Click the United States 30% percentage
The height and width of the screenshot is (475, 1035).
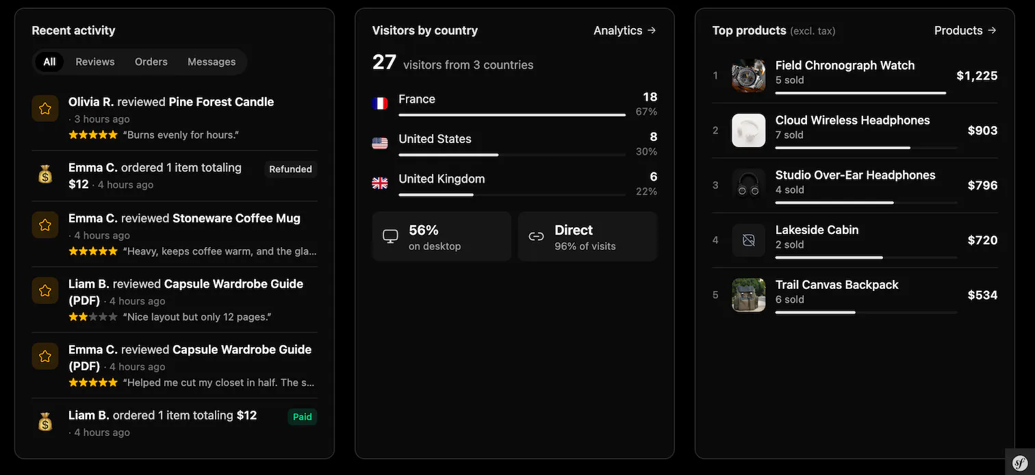pos(646,151)
